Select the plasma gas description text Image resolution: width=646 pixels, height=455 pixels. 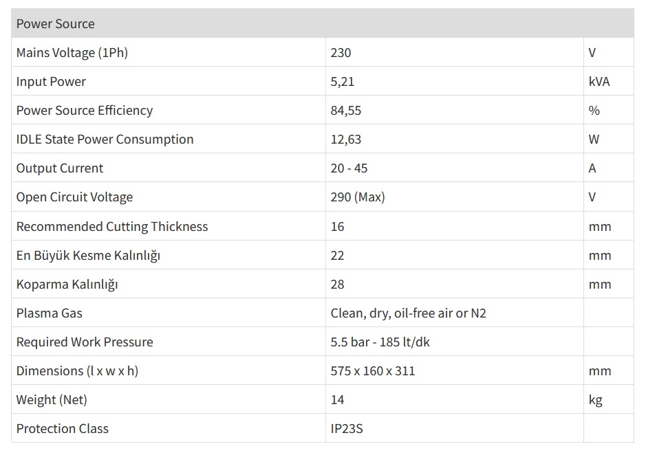click(409, 313)
